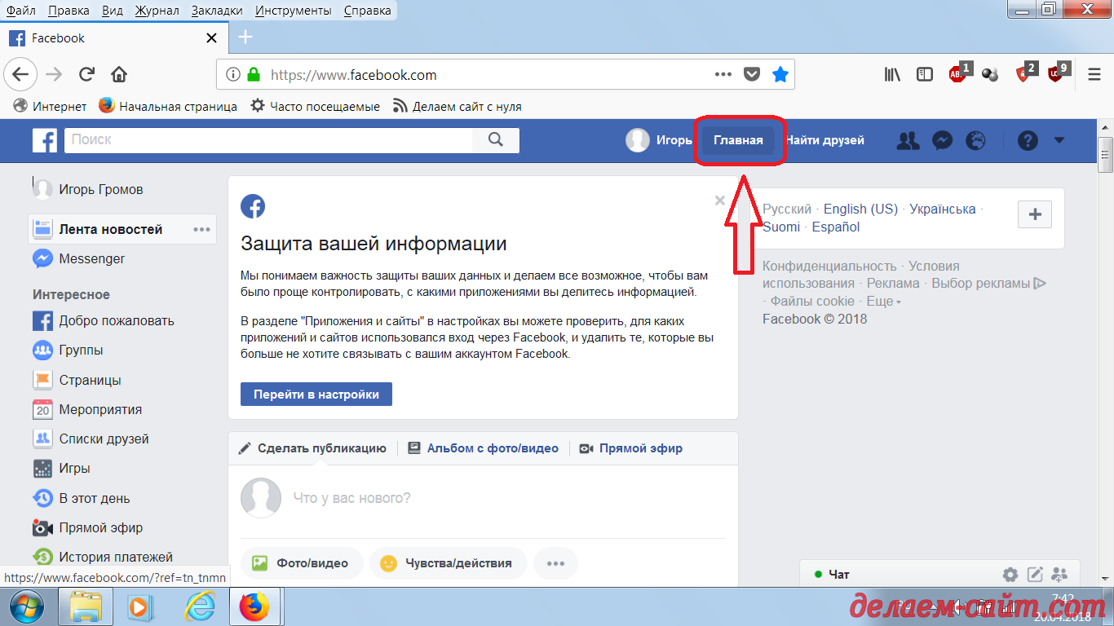Open Лента новостей in sidebar
1114x626 pixels.
[111, 230]
